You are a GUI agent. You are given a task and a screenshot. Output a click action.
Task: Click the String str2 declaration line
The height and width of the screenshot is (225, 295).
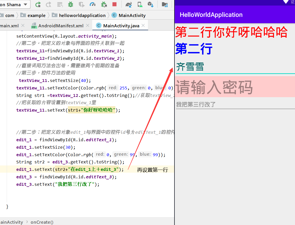(x=70, y=162)
